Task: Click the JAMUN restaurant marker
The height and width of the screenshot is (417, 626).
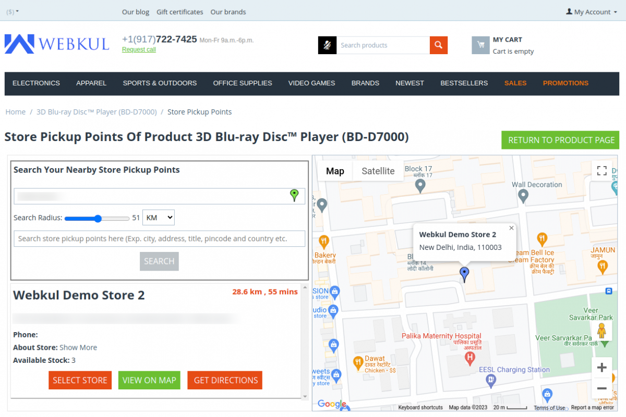Action: [x=603, y=267]
